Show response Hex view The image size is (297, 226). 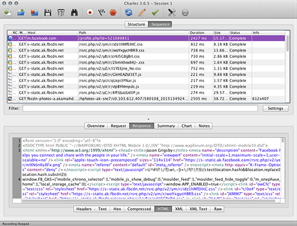[117, 209]
